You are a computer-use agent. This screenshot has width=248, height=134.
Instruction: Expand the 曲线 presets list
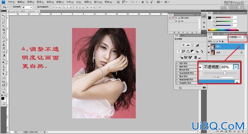177,66
